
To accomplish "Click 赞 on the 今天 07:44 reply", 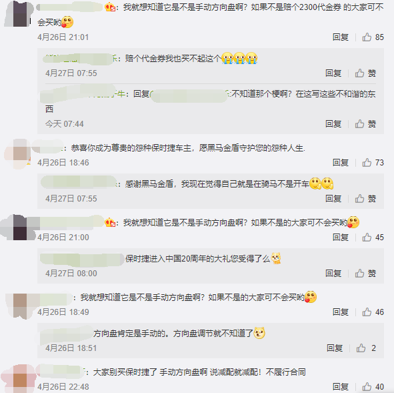I will 365,124.
